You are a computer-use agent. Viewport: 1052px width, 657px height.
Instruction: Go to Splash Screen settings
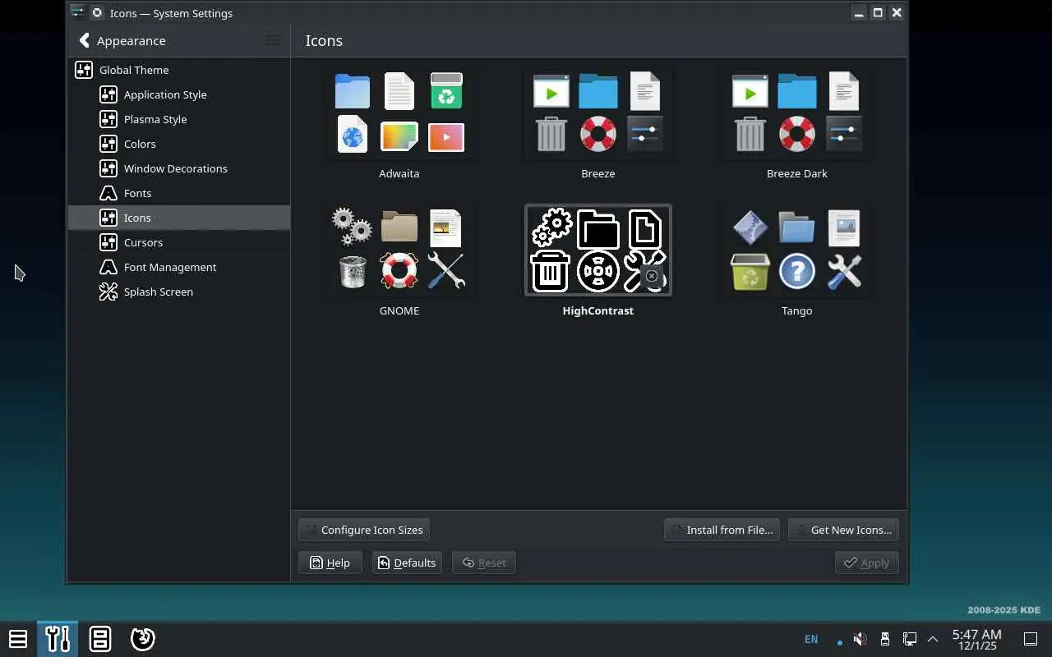click(179, 292)
